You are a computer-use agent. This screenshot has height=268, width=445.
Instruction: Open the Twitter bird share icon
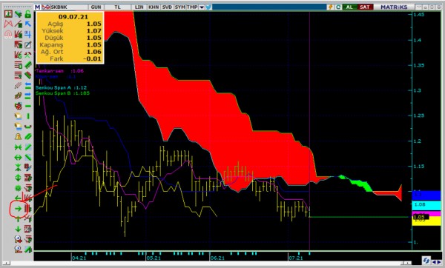[x=208, y=7]
